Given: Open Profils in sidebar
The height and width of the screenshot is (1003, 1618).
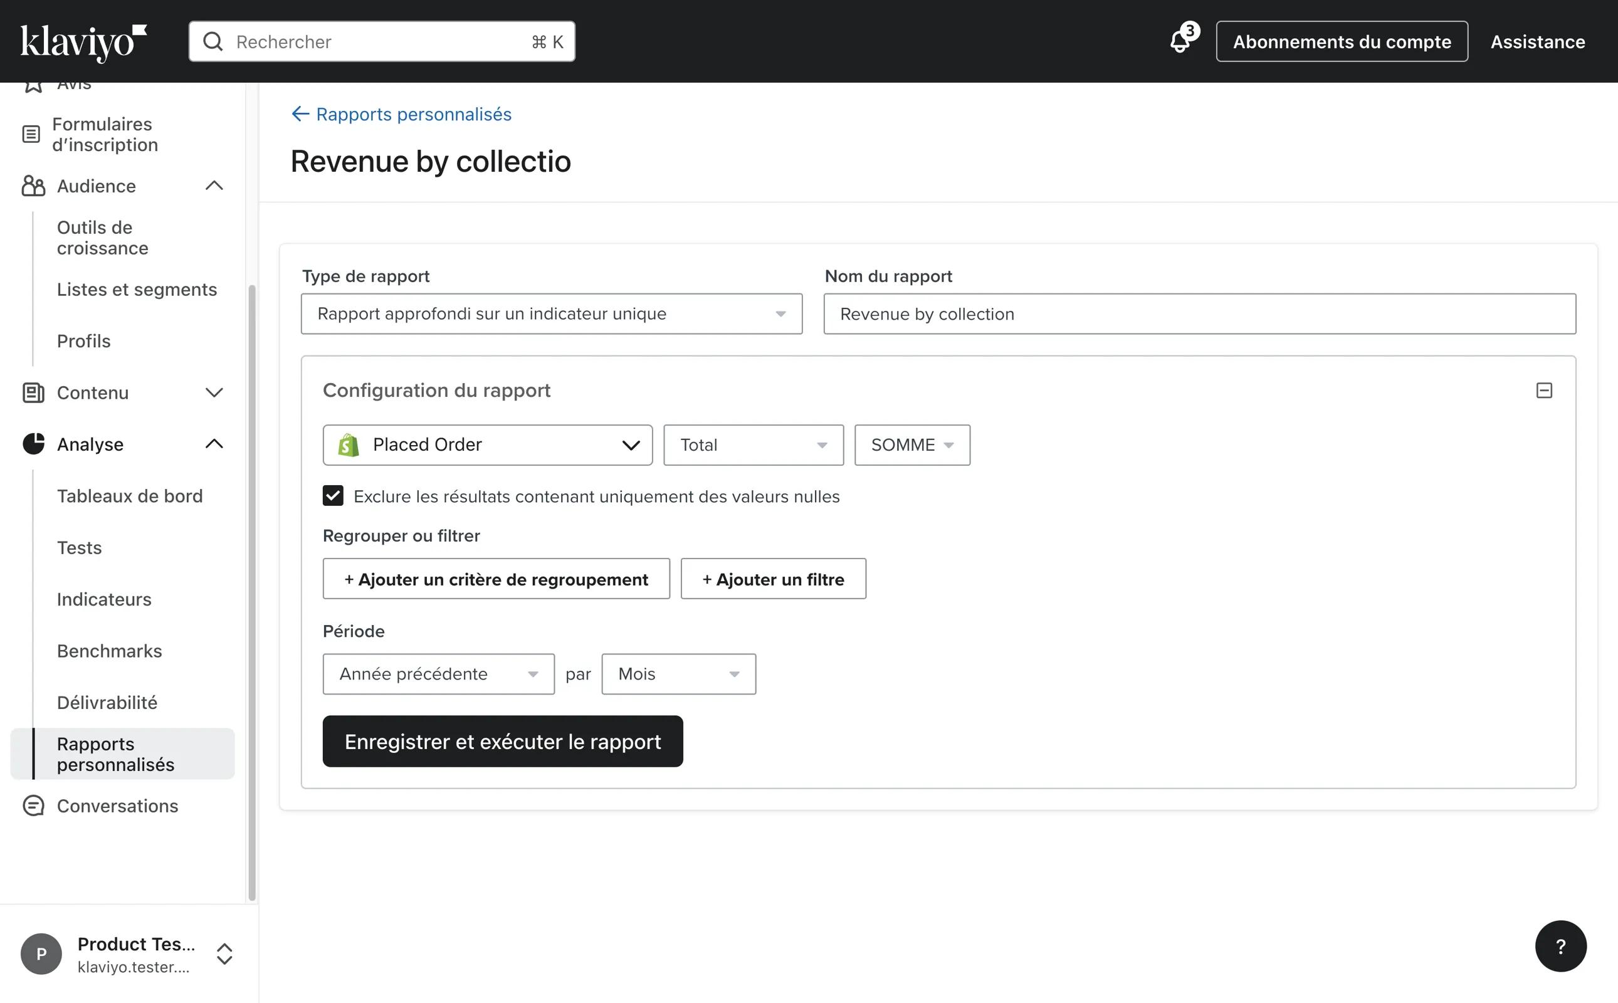Looking at the screenshot, I should pos(83,341).
